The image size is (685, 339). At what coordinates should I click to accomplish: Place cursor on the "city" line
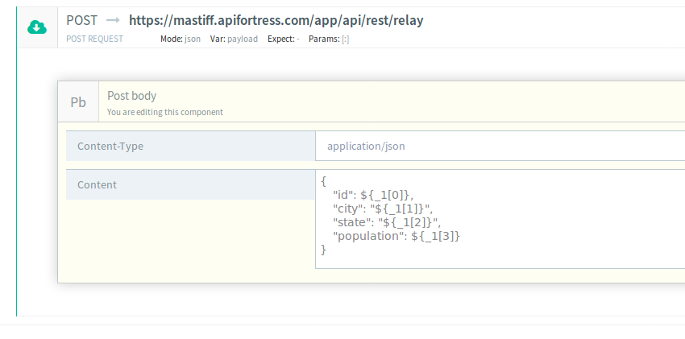tap(383, 209)
